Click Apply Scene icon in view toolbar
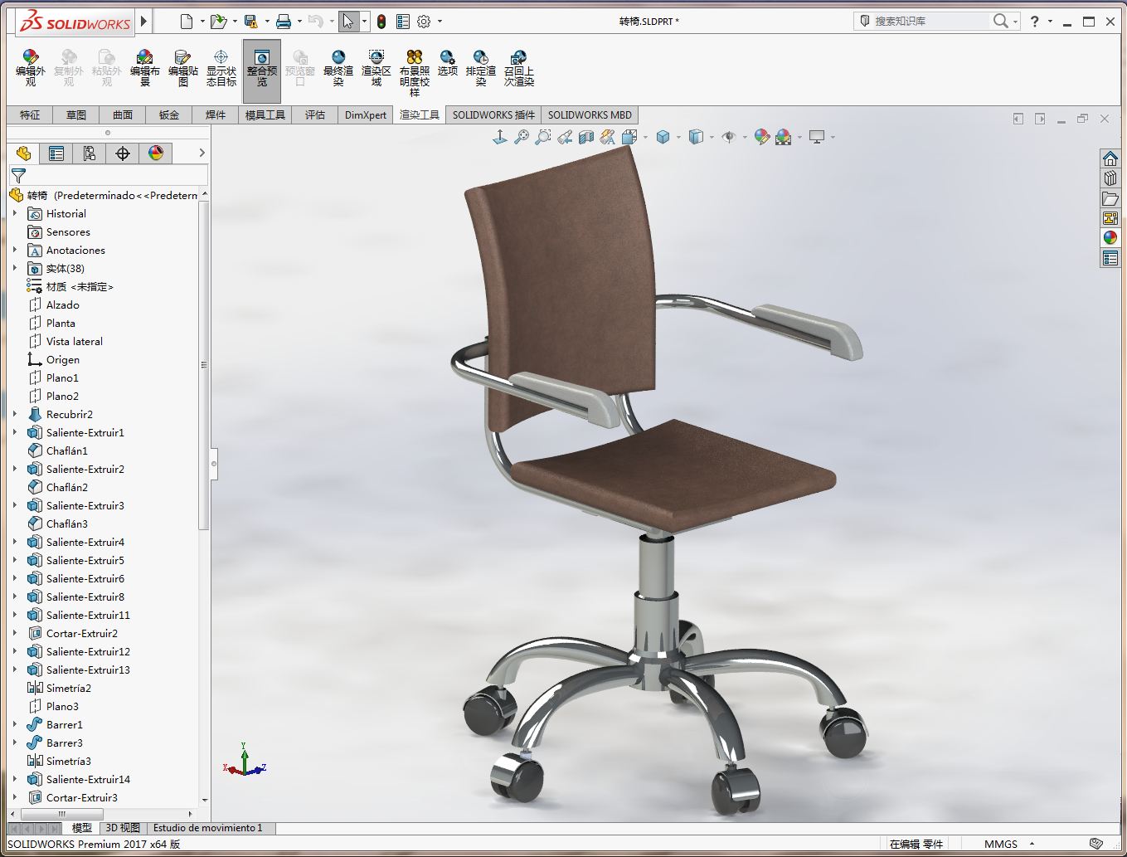The height and width of the screenshot is (857, 1127). (x=784, y=137)
